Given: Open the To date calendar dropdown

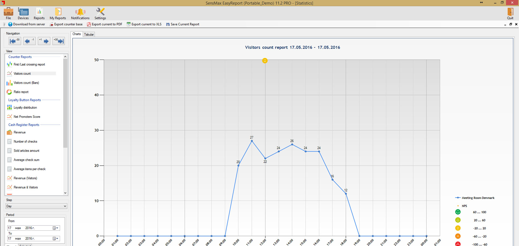Looking at the screenshot, I should click(56, 239).
